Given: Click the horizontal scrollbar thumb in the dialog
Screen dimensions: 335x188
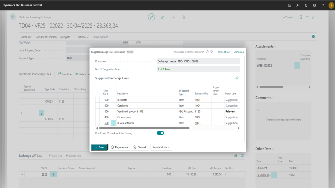Looking at the screenshot, I should 144,128.
